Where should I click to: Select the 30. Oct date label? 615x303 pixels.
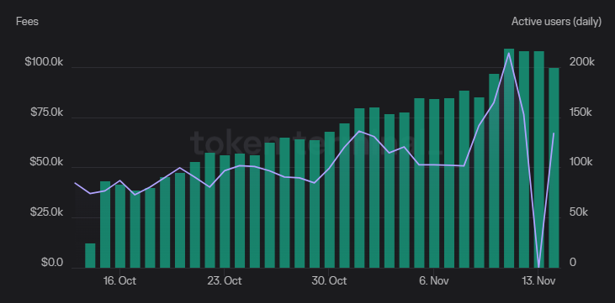(x=330, y=280)
